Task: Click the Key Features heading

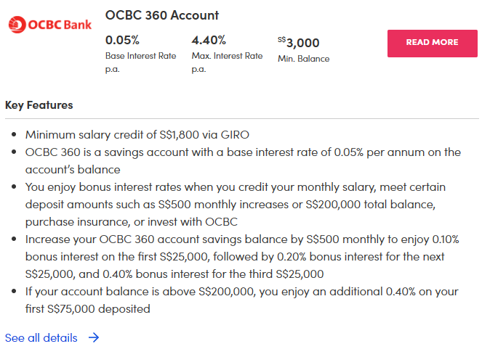Action: pos(39,105)
